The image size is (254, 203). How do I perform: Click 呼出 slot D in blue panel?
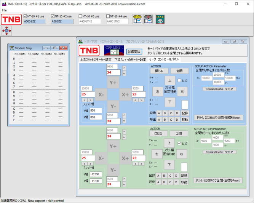coord(177,120)
